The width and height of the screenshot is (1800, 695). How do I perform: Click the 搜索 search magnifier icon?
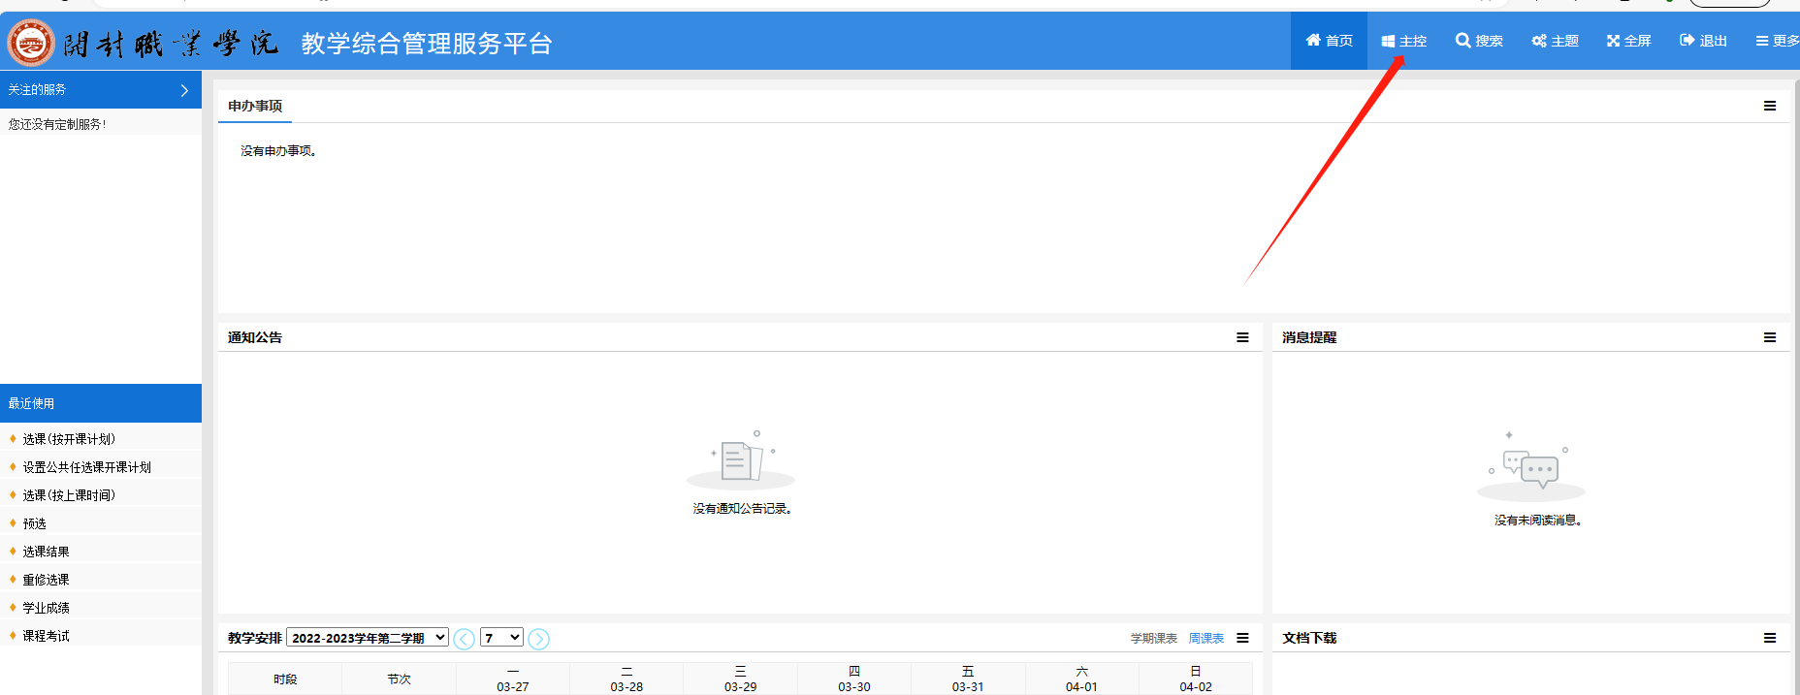pos(1462,41)
